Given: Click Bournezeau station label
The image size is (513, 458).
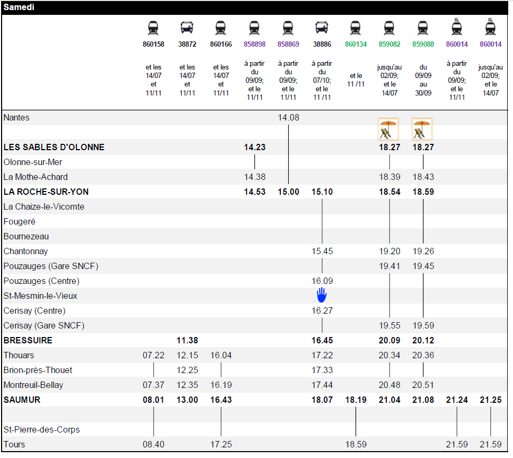Looking at the screenshot, I should (x=26, y=237).
